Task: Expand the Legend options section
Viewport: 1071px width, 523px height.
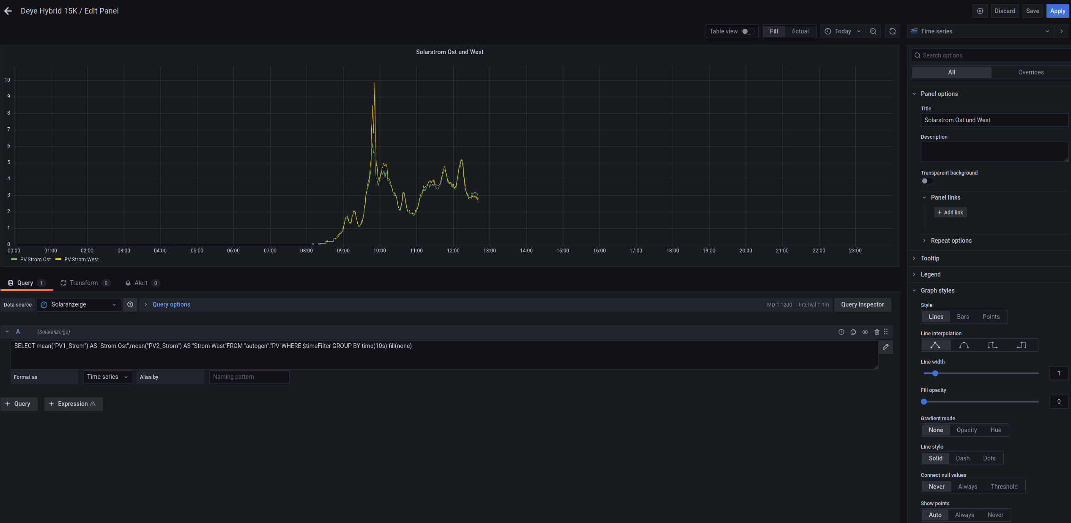Action: (931, 274)
